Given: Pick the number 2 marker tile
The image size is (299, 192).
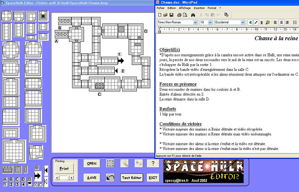Looking at the screenshot, I should [11, 184].
